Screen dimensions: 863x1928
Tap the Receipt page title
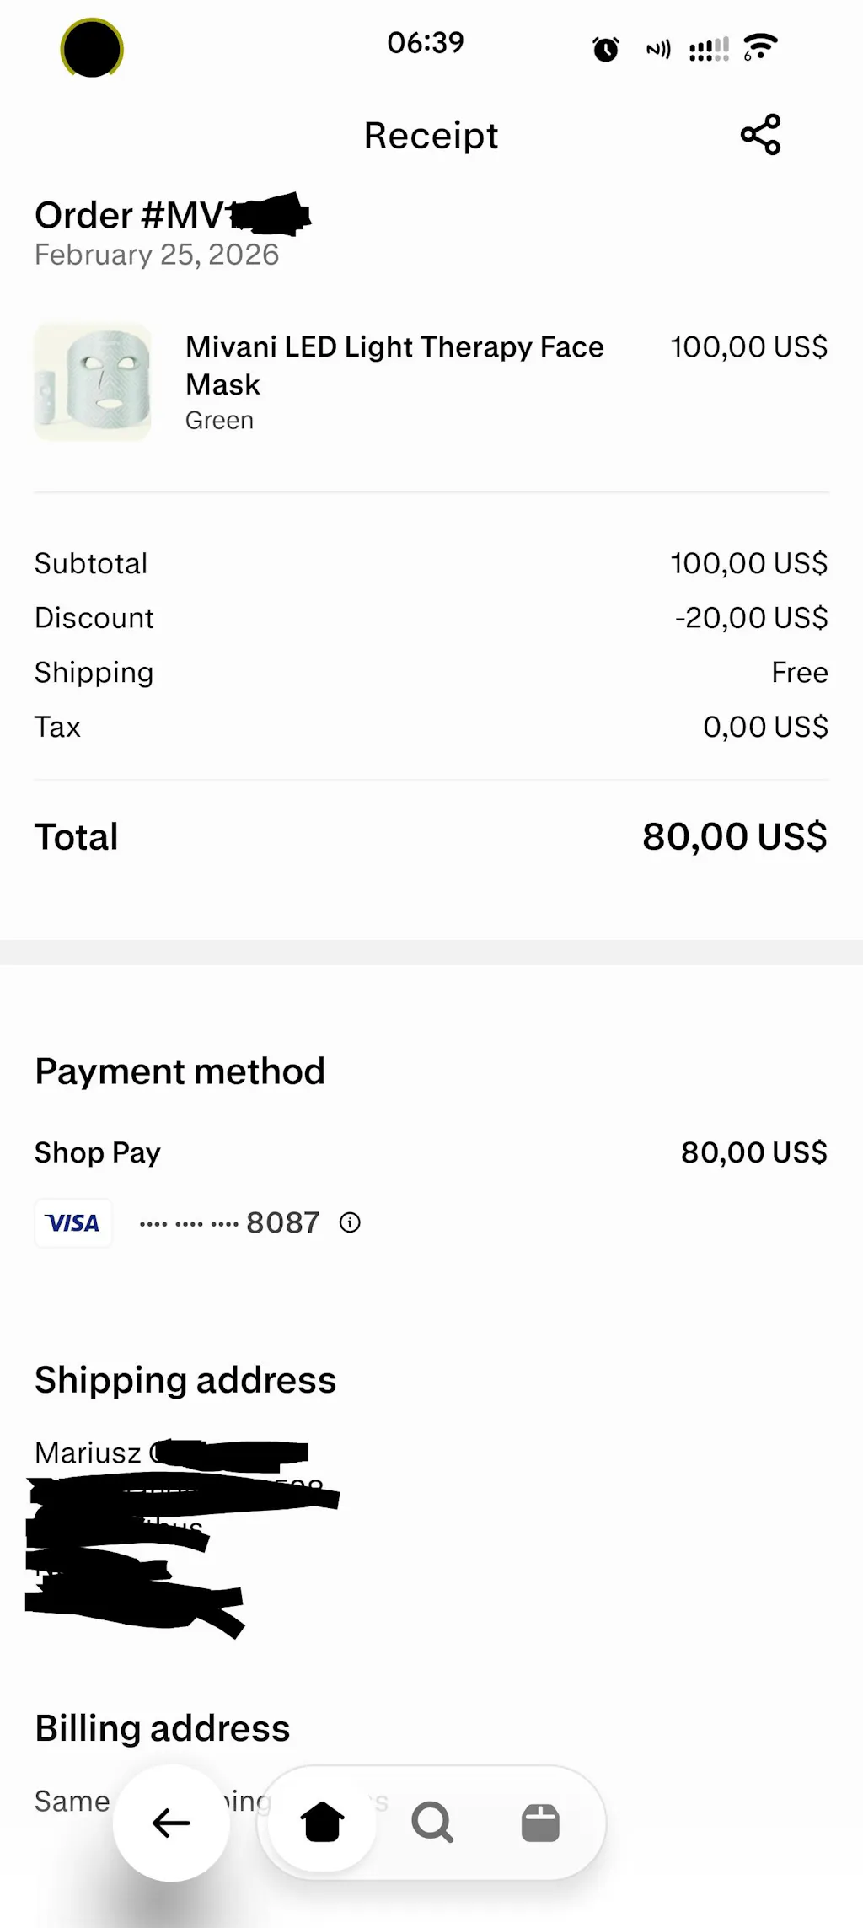[431, 136]
